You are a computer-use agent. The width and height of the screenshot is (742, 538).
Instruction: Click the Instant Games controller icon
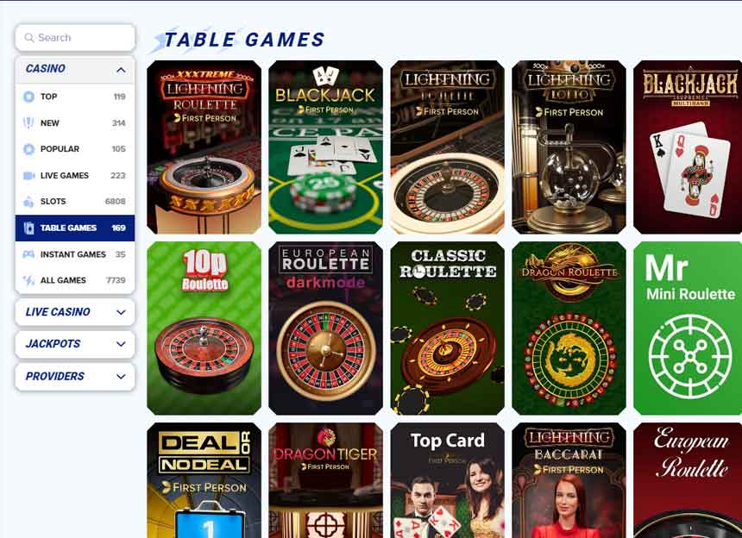click(28, 254)
